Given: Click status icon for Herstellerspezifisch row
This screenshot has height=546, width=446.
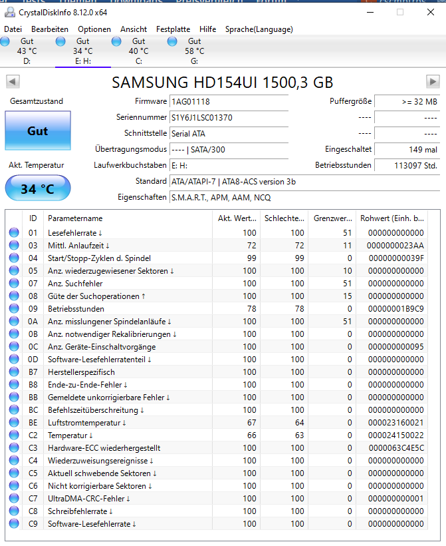Looking at the screenshot, I should [x=14, y=372].
